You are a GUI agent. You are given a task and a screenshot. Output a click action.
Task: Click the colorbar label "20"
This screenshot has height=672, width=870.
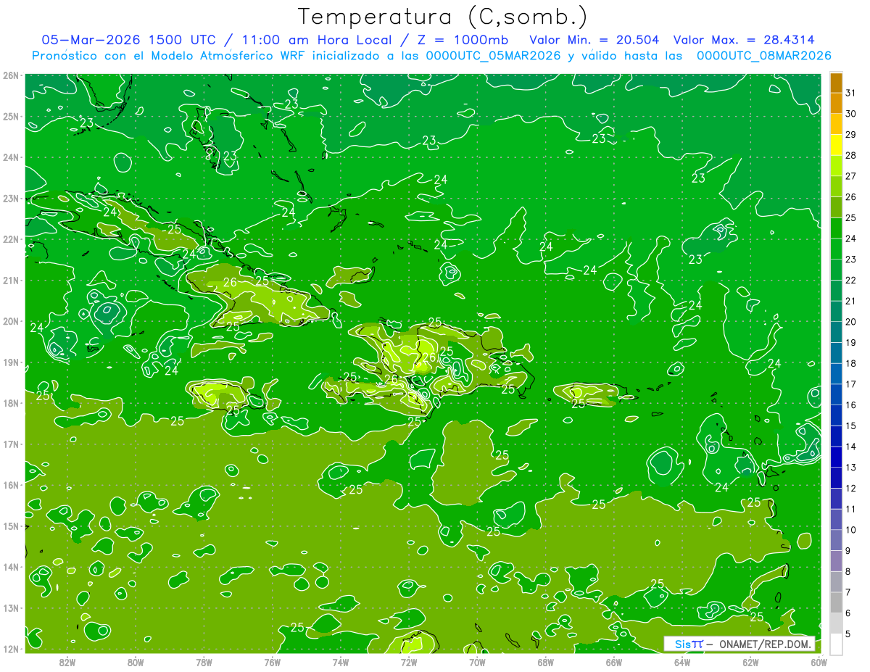(850, 322)
